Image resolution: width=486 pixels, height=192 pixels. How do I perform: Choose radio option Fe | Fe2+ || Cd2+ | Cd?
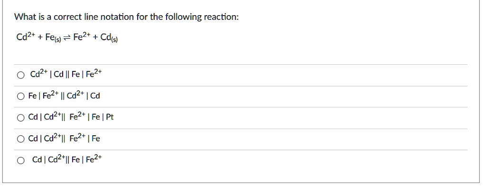coord(20,96)
